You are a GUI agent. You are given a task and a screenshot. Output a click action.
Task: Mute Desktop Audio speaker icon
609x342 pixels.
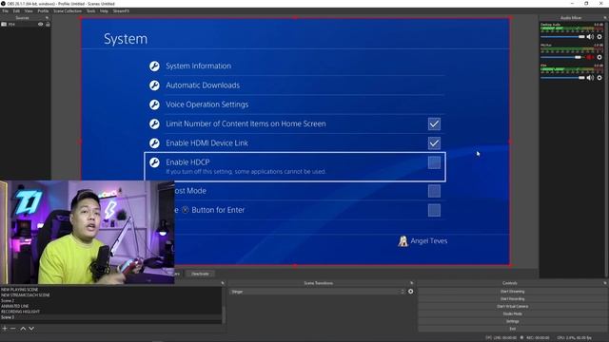[x=590, y=36]
